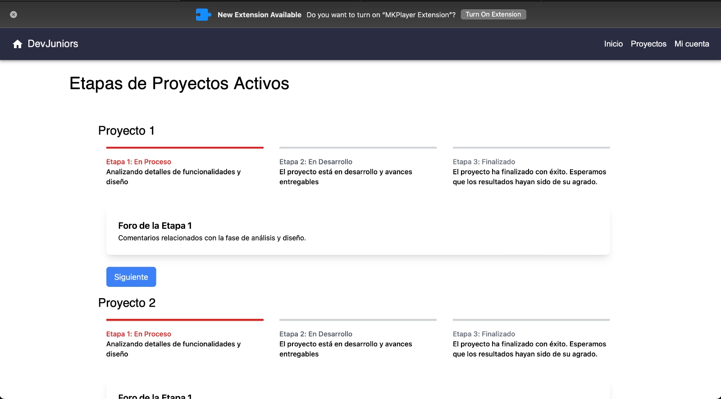Go to the Inicio page

613,44
